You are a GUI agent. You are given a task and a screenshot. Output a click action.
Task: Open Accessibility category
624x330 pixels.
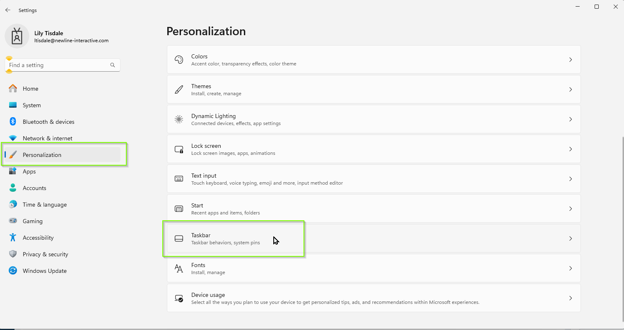(62, 238)
